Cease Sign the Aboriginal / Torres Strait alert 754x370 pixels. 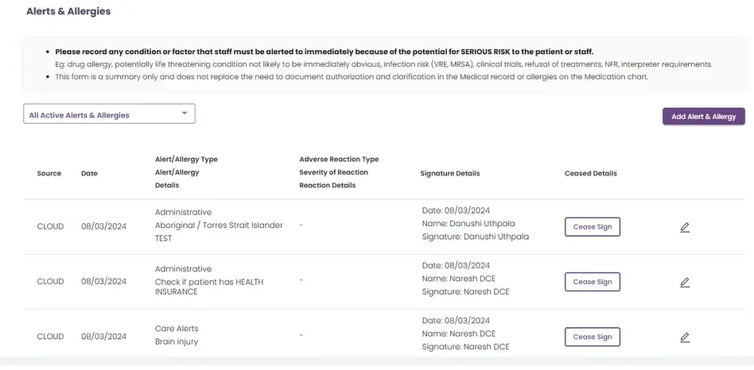point(592,227)
